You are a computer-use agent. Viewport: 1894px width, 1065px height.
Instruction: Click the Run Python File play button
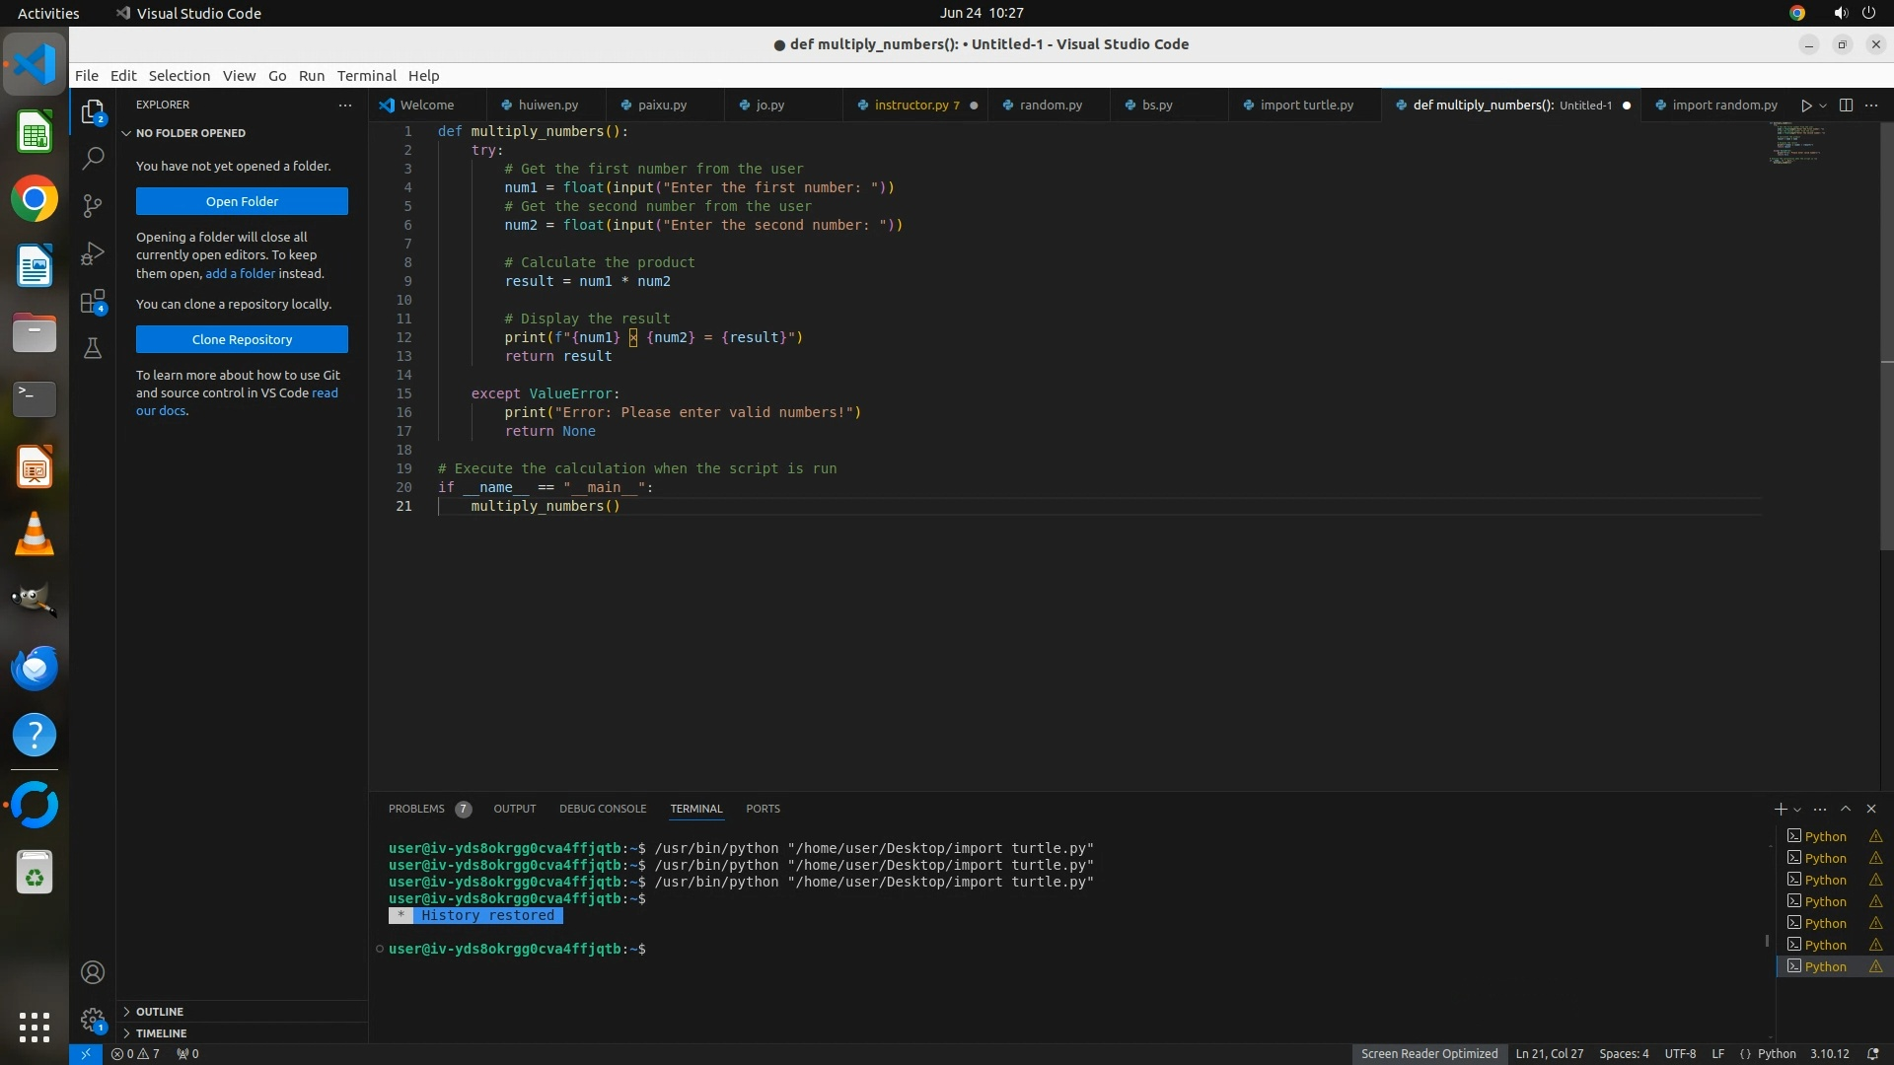click(1805, 106)
